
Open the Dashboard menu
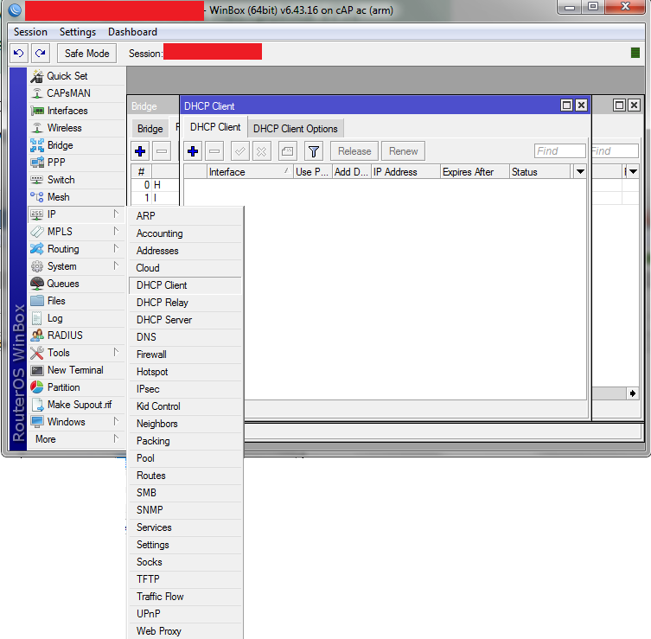coord(132,32)
